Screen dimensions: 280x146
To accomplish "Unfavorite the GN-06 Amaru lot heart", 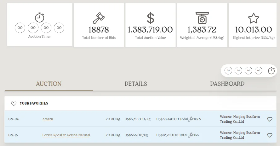I will pyautogui.click(x=270, y=119).
